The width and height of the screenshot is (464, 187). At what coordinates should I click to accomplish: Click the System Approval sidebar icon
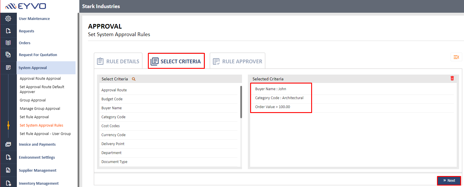tap(8, 68)
